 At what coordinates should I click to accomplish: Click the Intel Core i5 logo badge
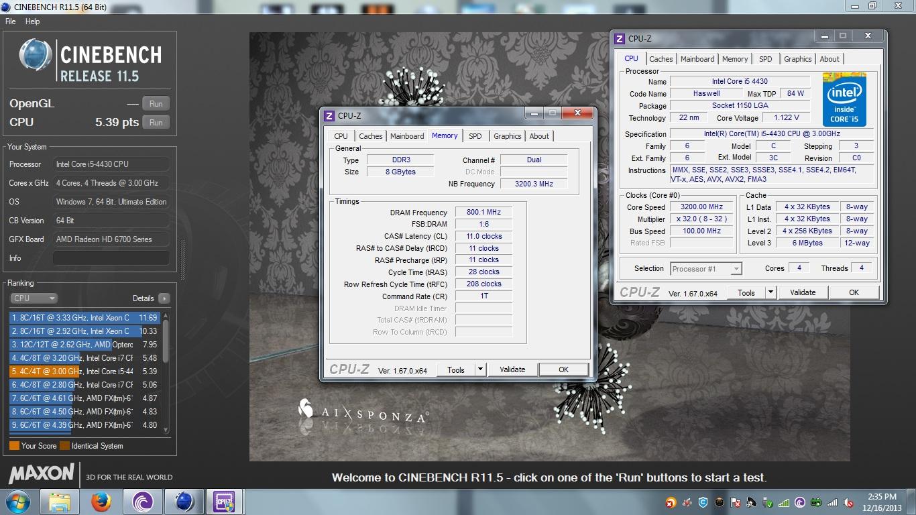[x=844, y=99]
